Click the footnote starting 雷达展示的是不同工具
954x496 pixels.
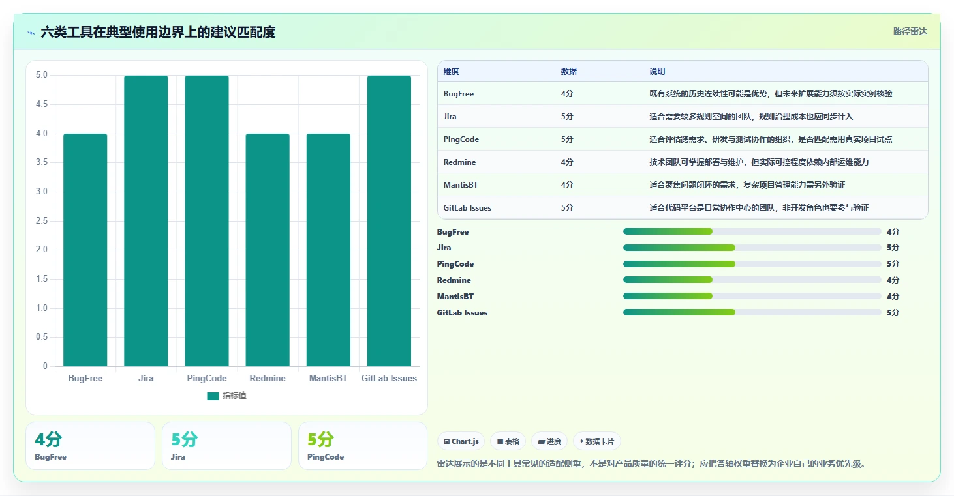(651, 464)
